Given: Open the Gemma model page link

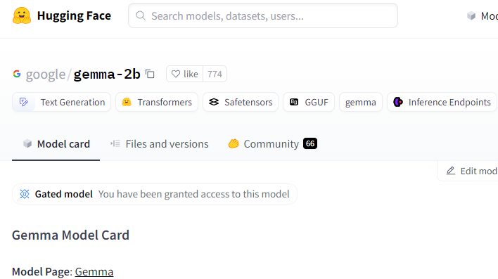Looking at the screenshot, I should point(94,272).
